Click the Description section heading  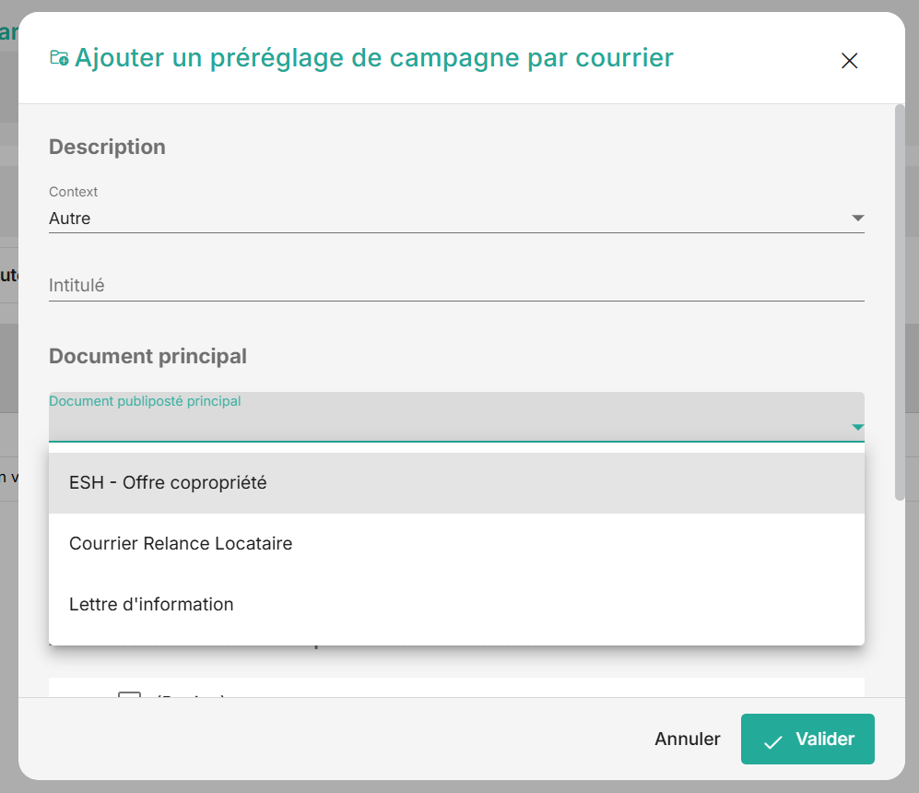pyautogui.click(x=107, y=147)
